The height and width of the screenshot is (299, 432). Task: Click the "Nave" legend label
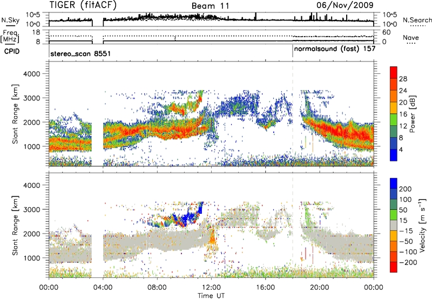(411, 38)
